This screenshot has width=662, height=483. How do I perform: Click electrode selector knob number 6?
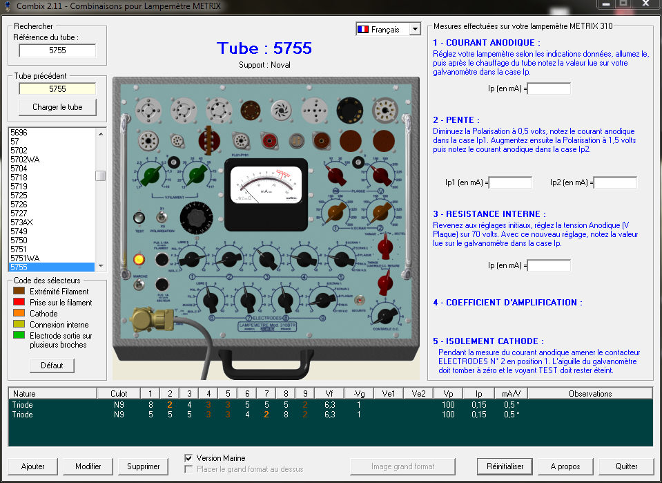(x=211, y=301)
